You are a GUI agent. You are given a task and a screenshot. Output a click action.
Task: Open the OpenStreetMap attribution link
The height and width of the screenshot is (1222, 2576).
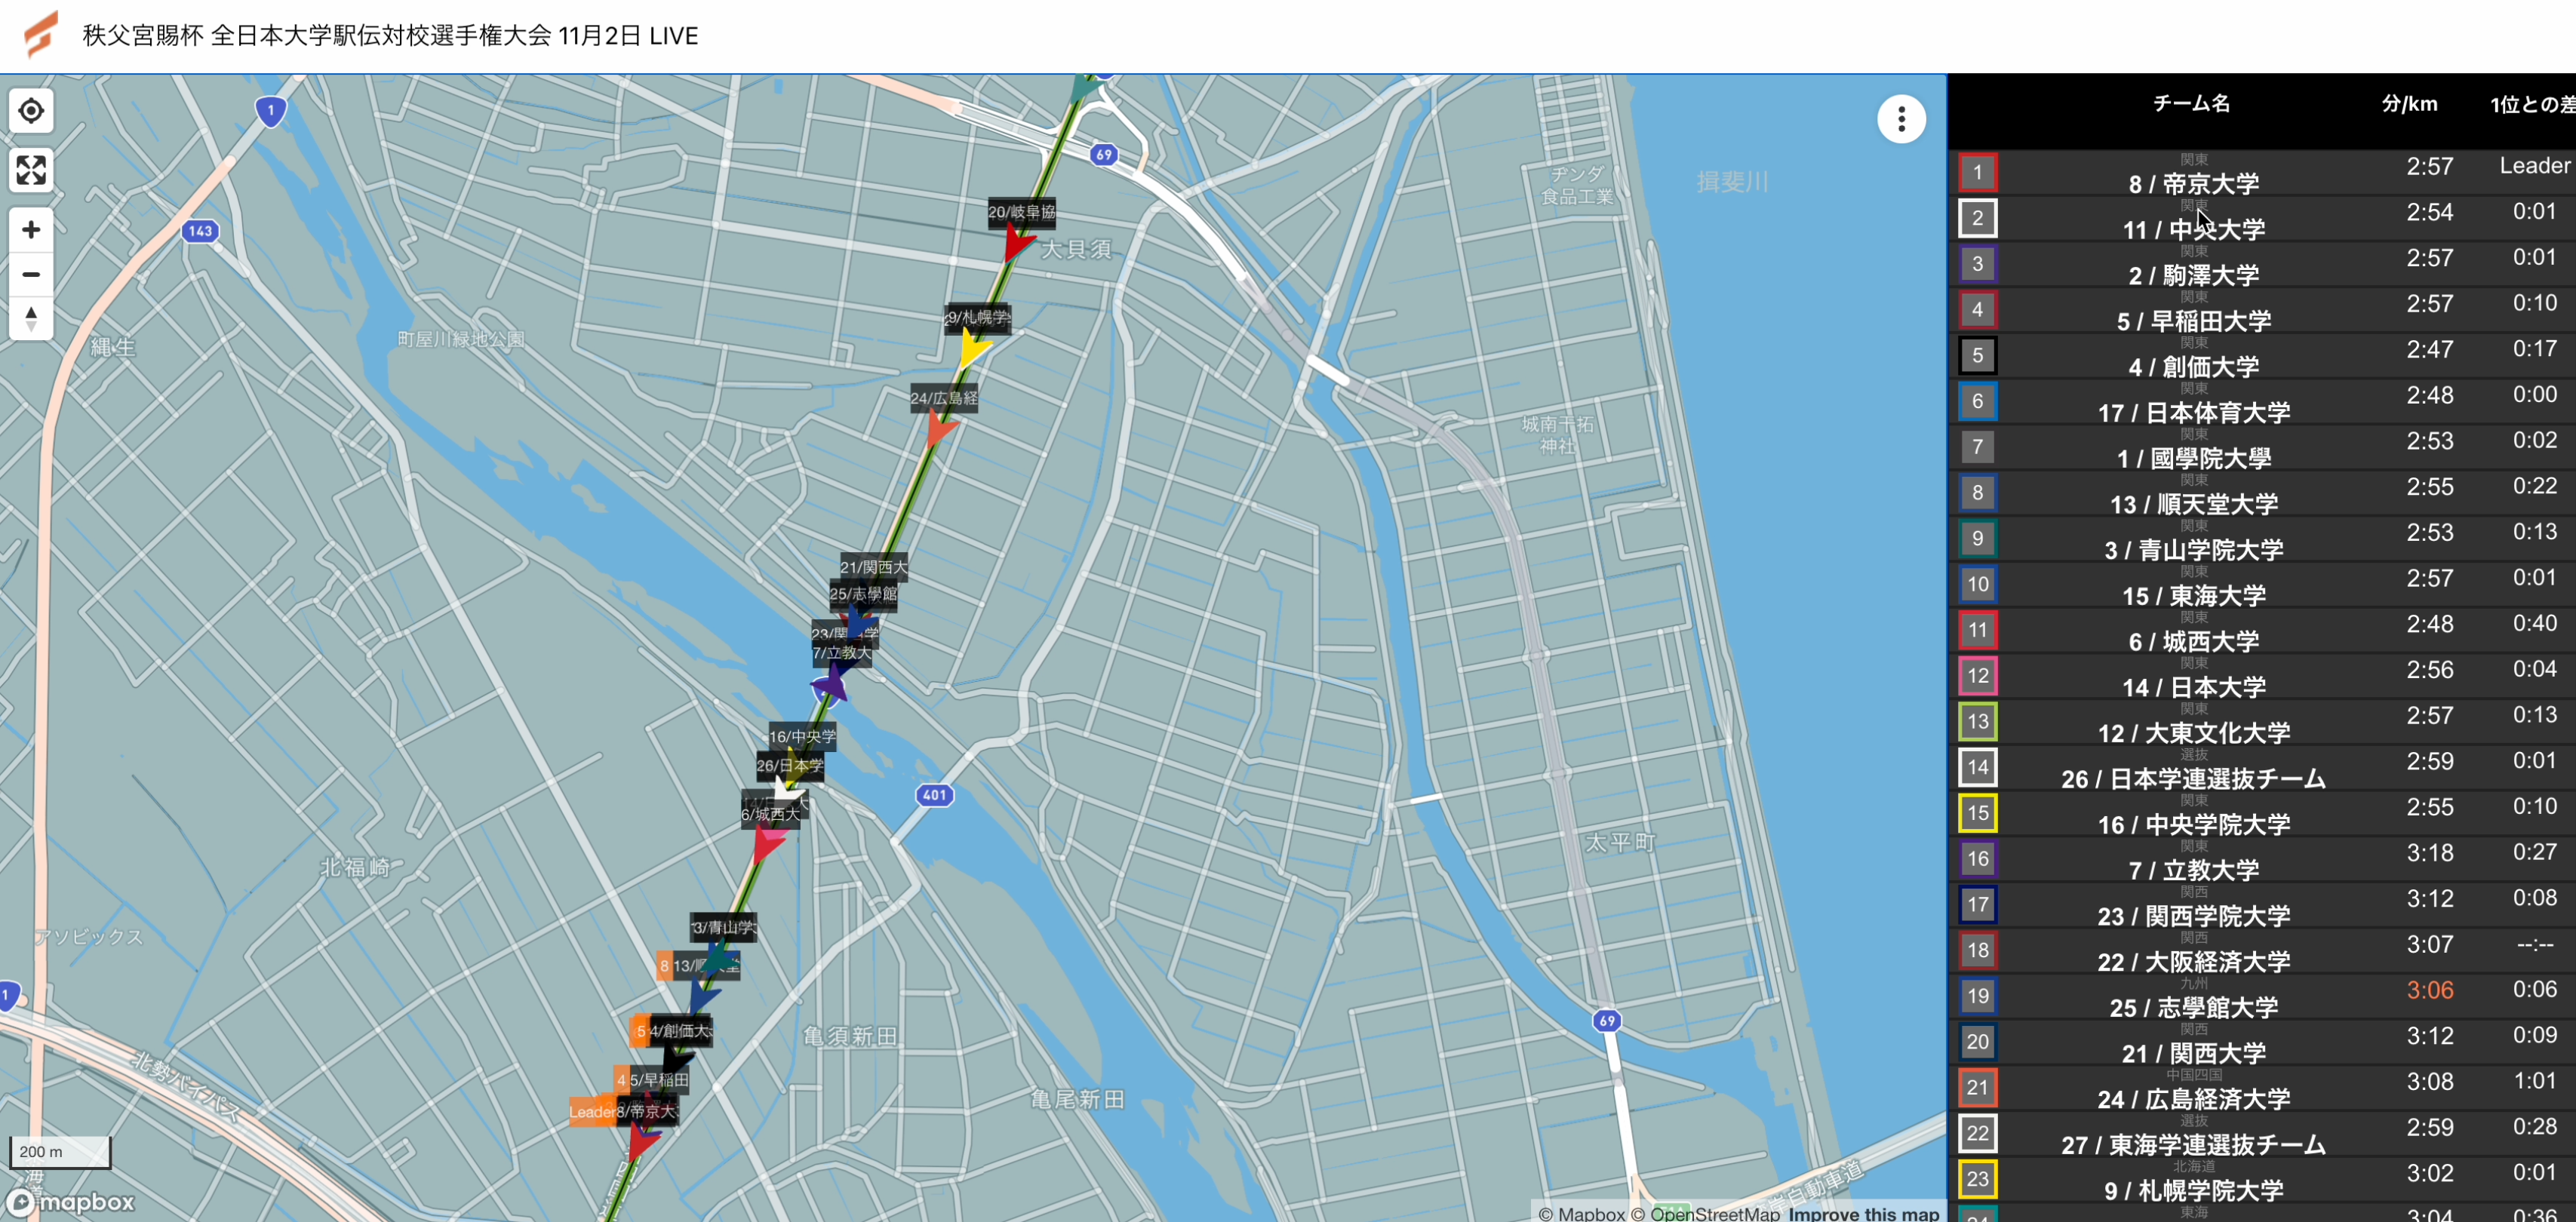click(1714, 1213)
